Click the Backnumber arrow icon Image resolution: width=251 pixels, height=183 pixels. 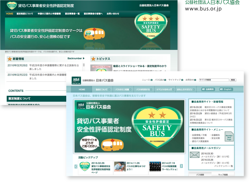tap(84, 59)
